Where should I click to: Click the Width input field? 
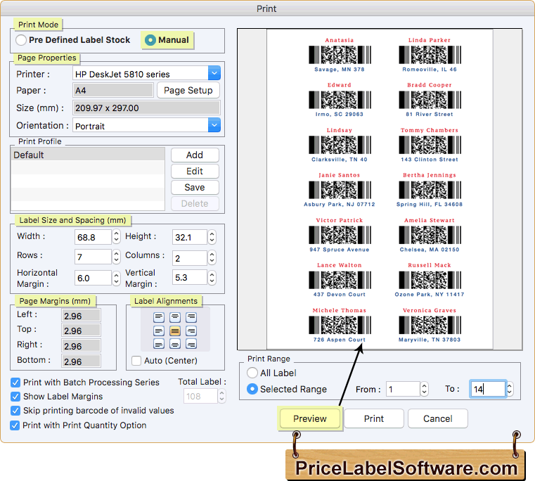[x=93, y=236]
